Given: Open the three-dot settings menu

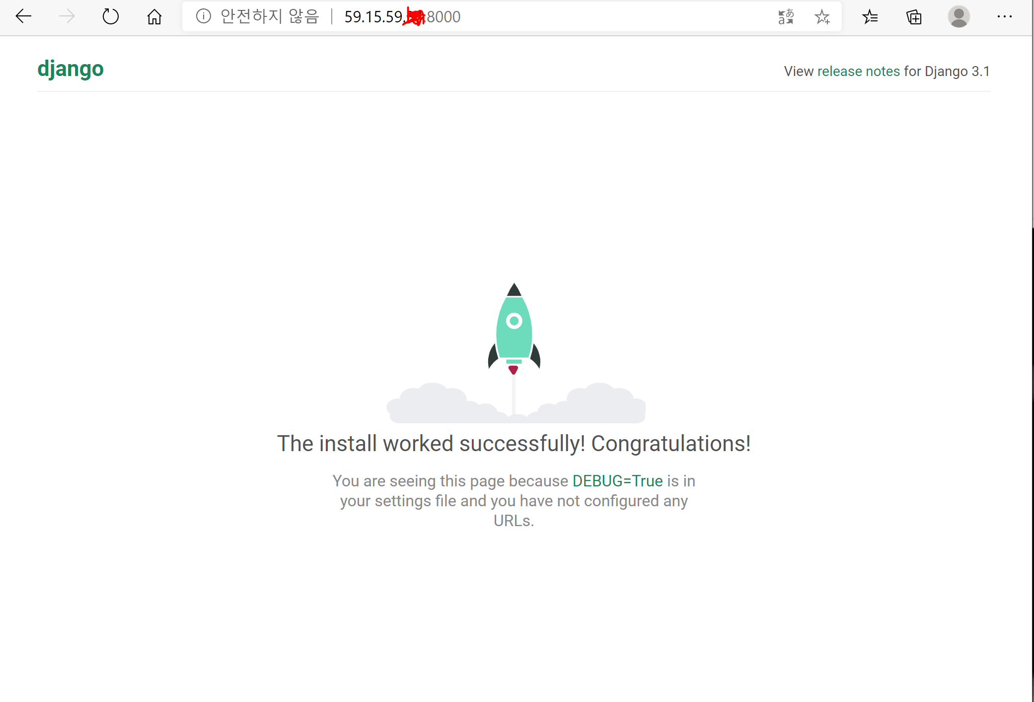Looking at the screenshot, I should tap(1004, 17).
